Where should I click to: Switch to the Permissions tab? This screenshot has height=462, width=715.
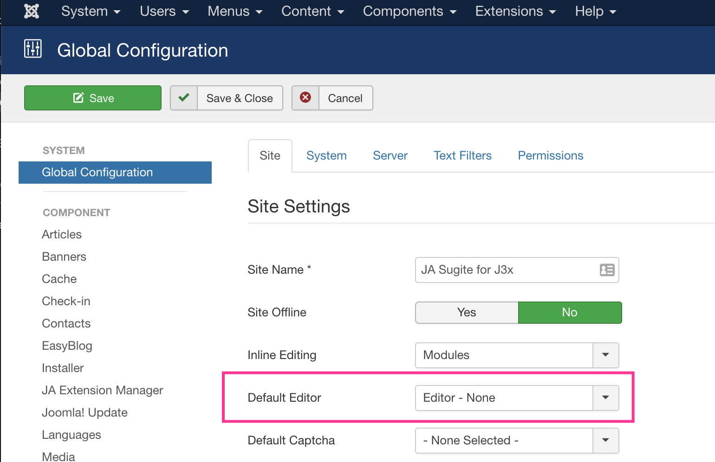551,156
